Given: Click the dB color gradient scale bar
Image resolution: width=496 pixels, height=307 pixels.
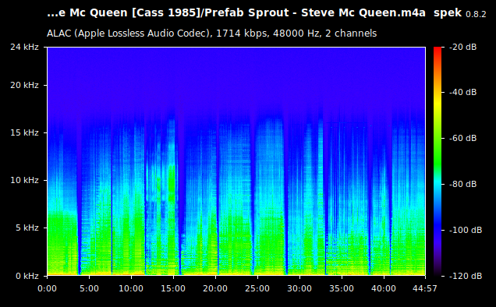Looking at the screenshot, I should [x=438, y=161].
